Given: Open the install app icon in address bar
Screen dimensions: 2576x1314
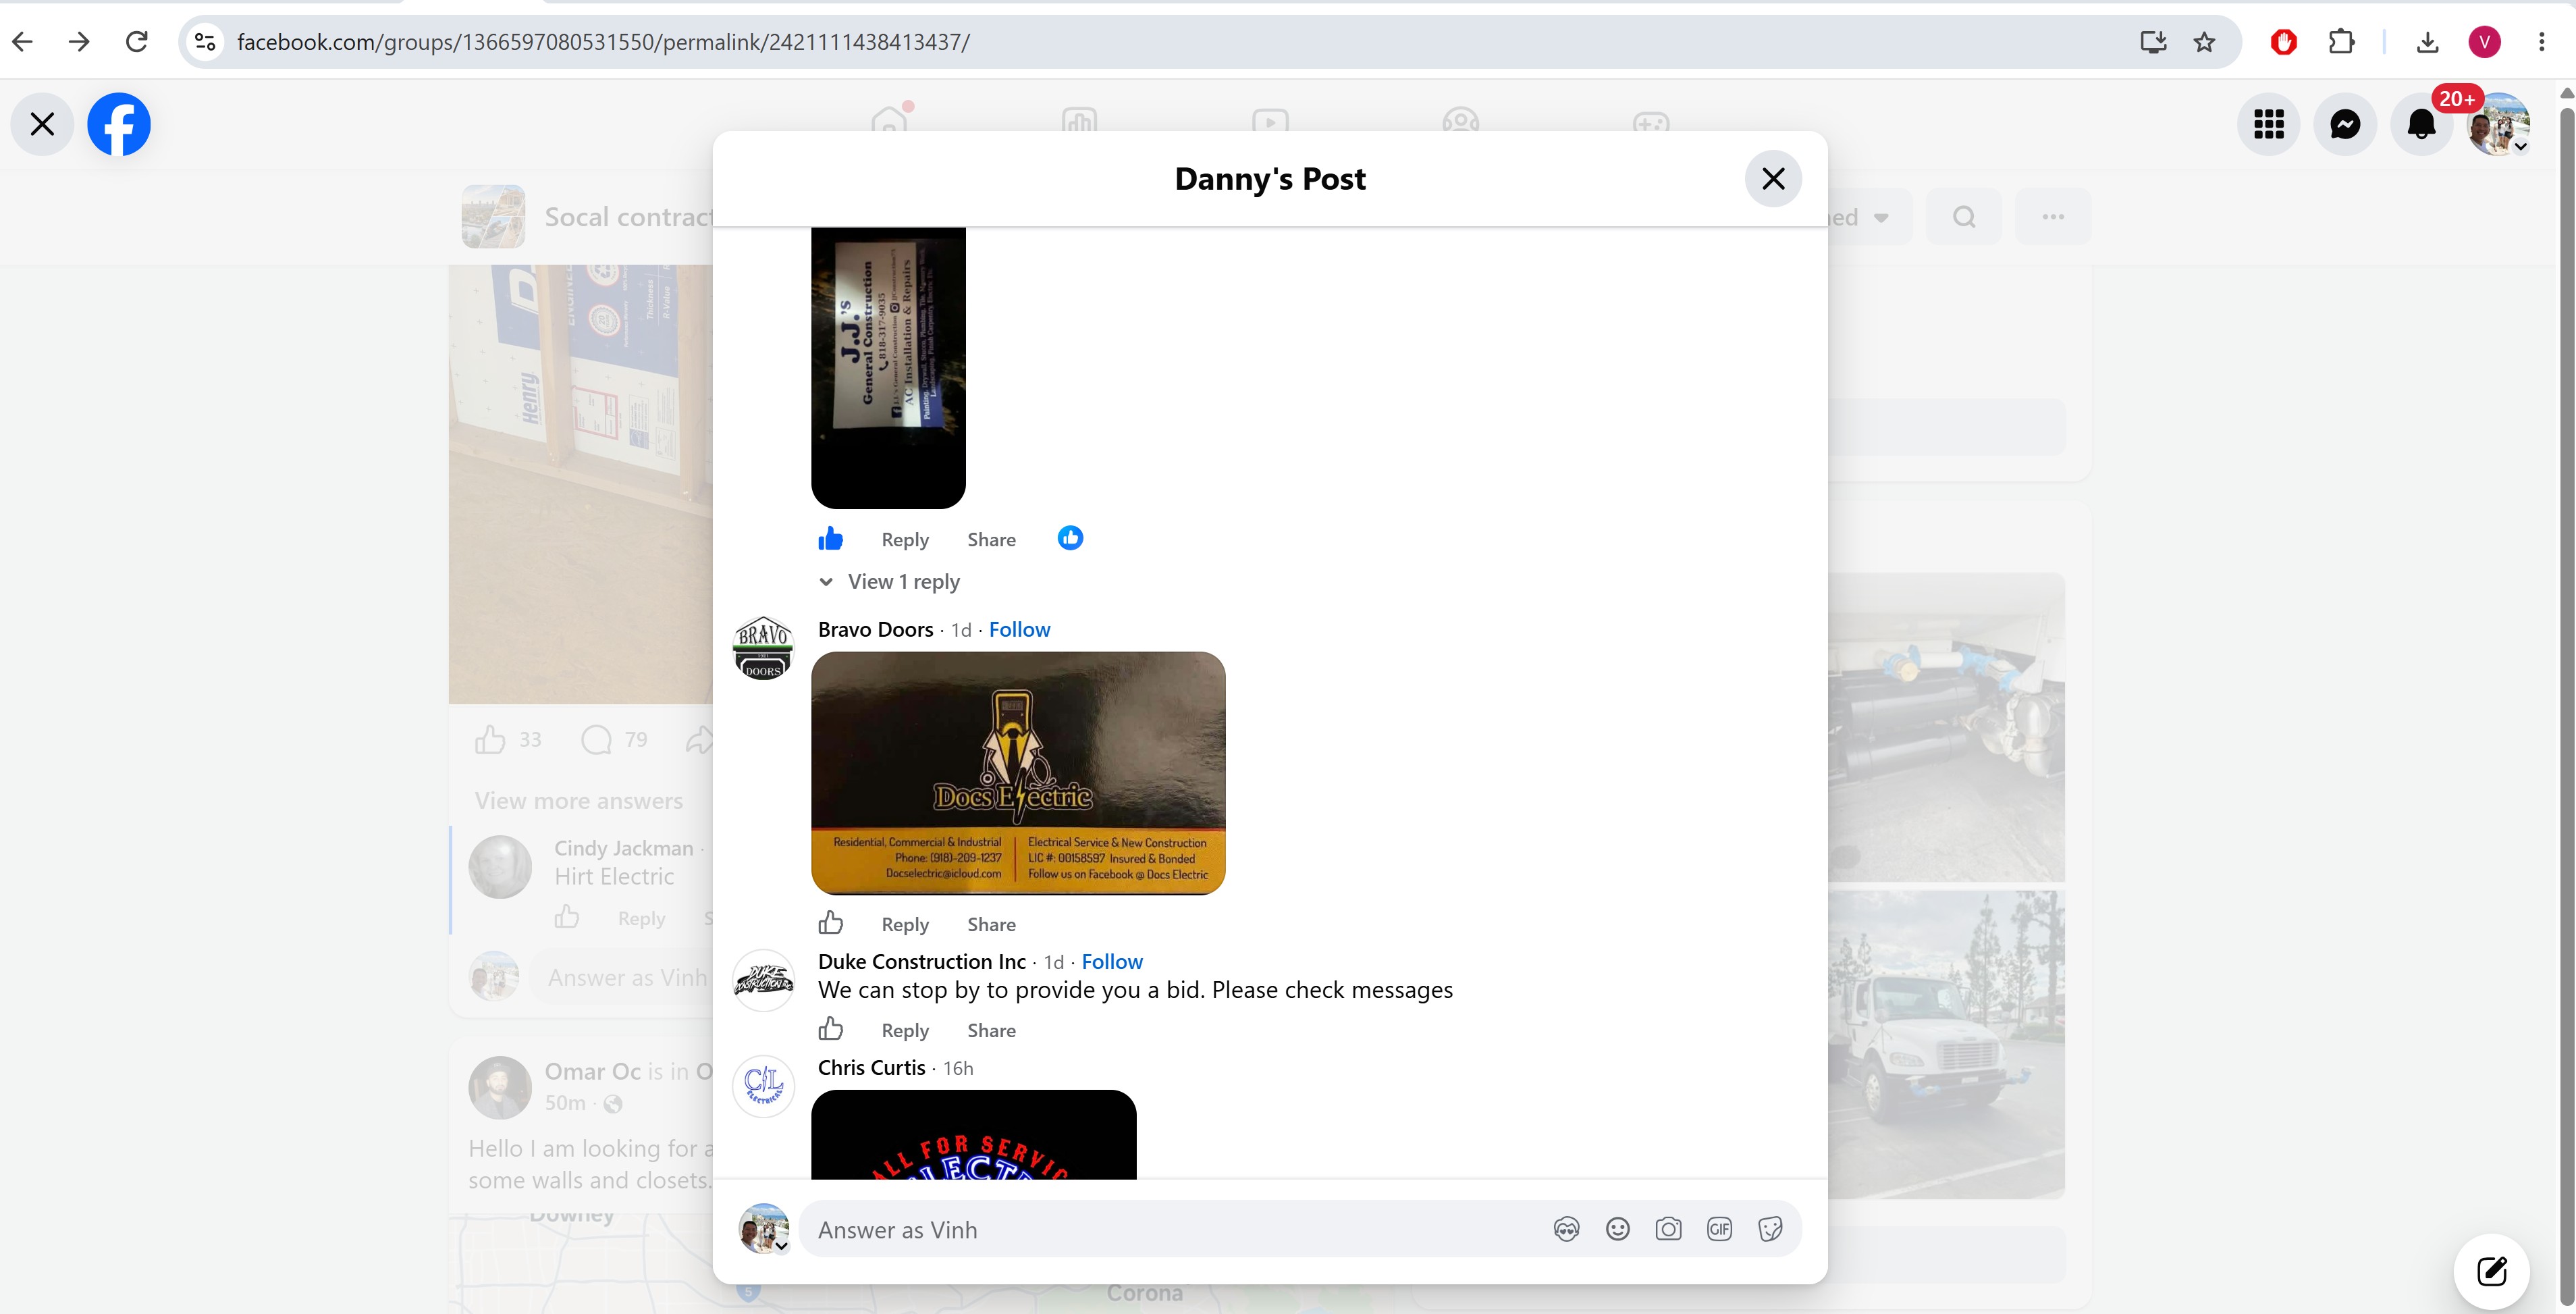Looking at the screenshot, I should coord(2153,42).
